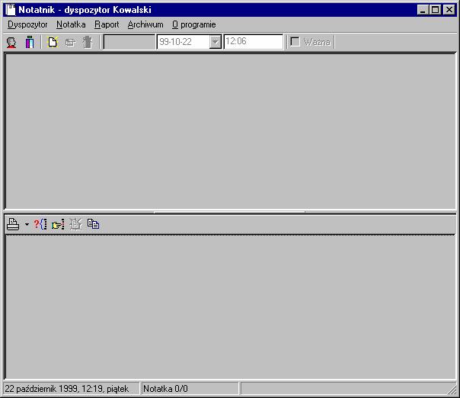Click the grayed-out delete note trash icon
460x398 pixels.
tap(88, 42)
